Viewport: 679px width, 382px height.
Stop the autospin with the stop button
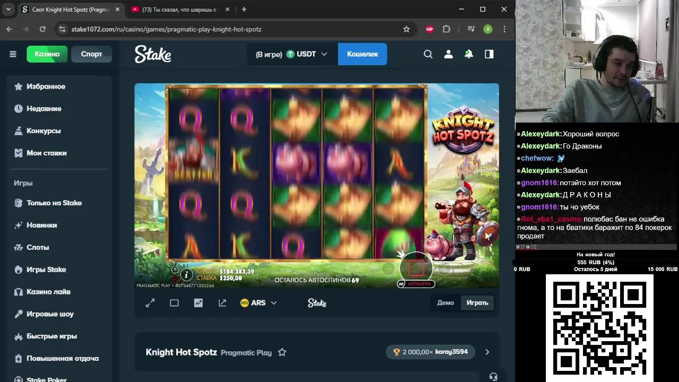click(416, 269)
